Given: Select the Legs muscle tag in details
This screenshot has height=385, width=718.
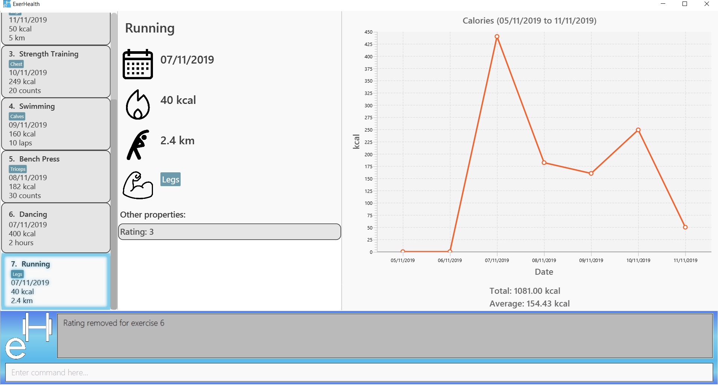Looking at the screenshot, I should click(171, 179).
